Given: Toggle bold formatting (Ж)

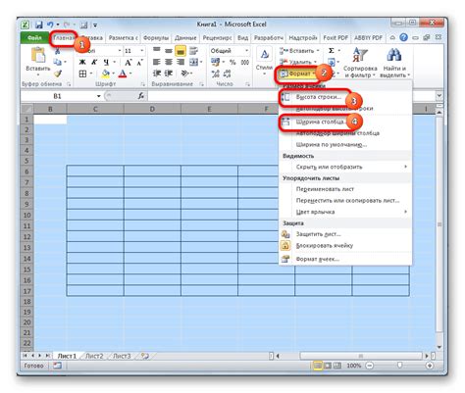Looking at the screenshot, I should [x=82, y=62].
